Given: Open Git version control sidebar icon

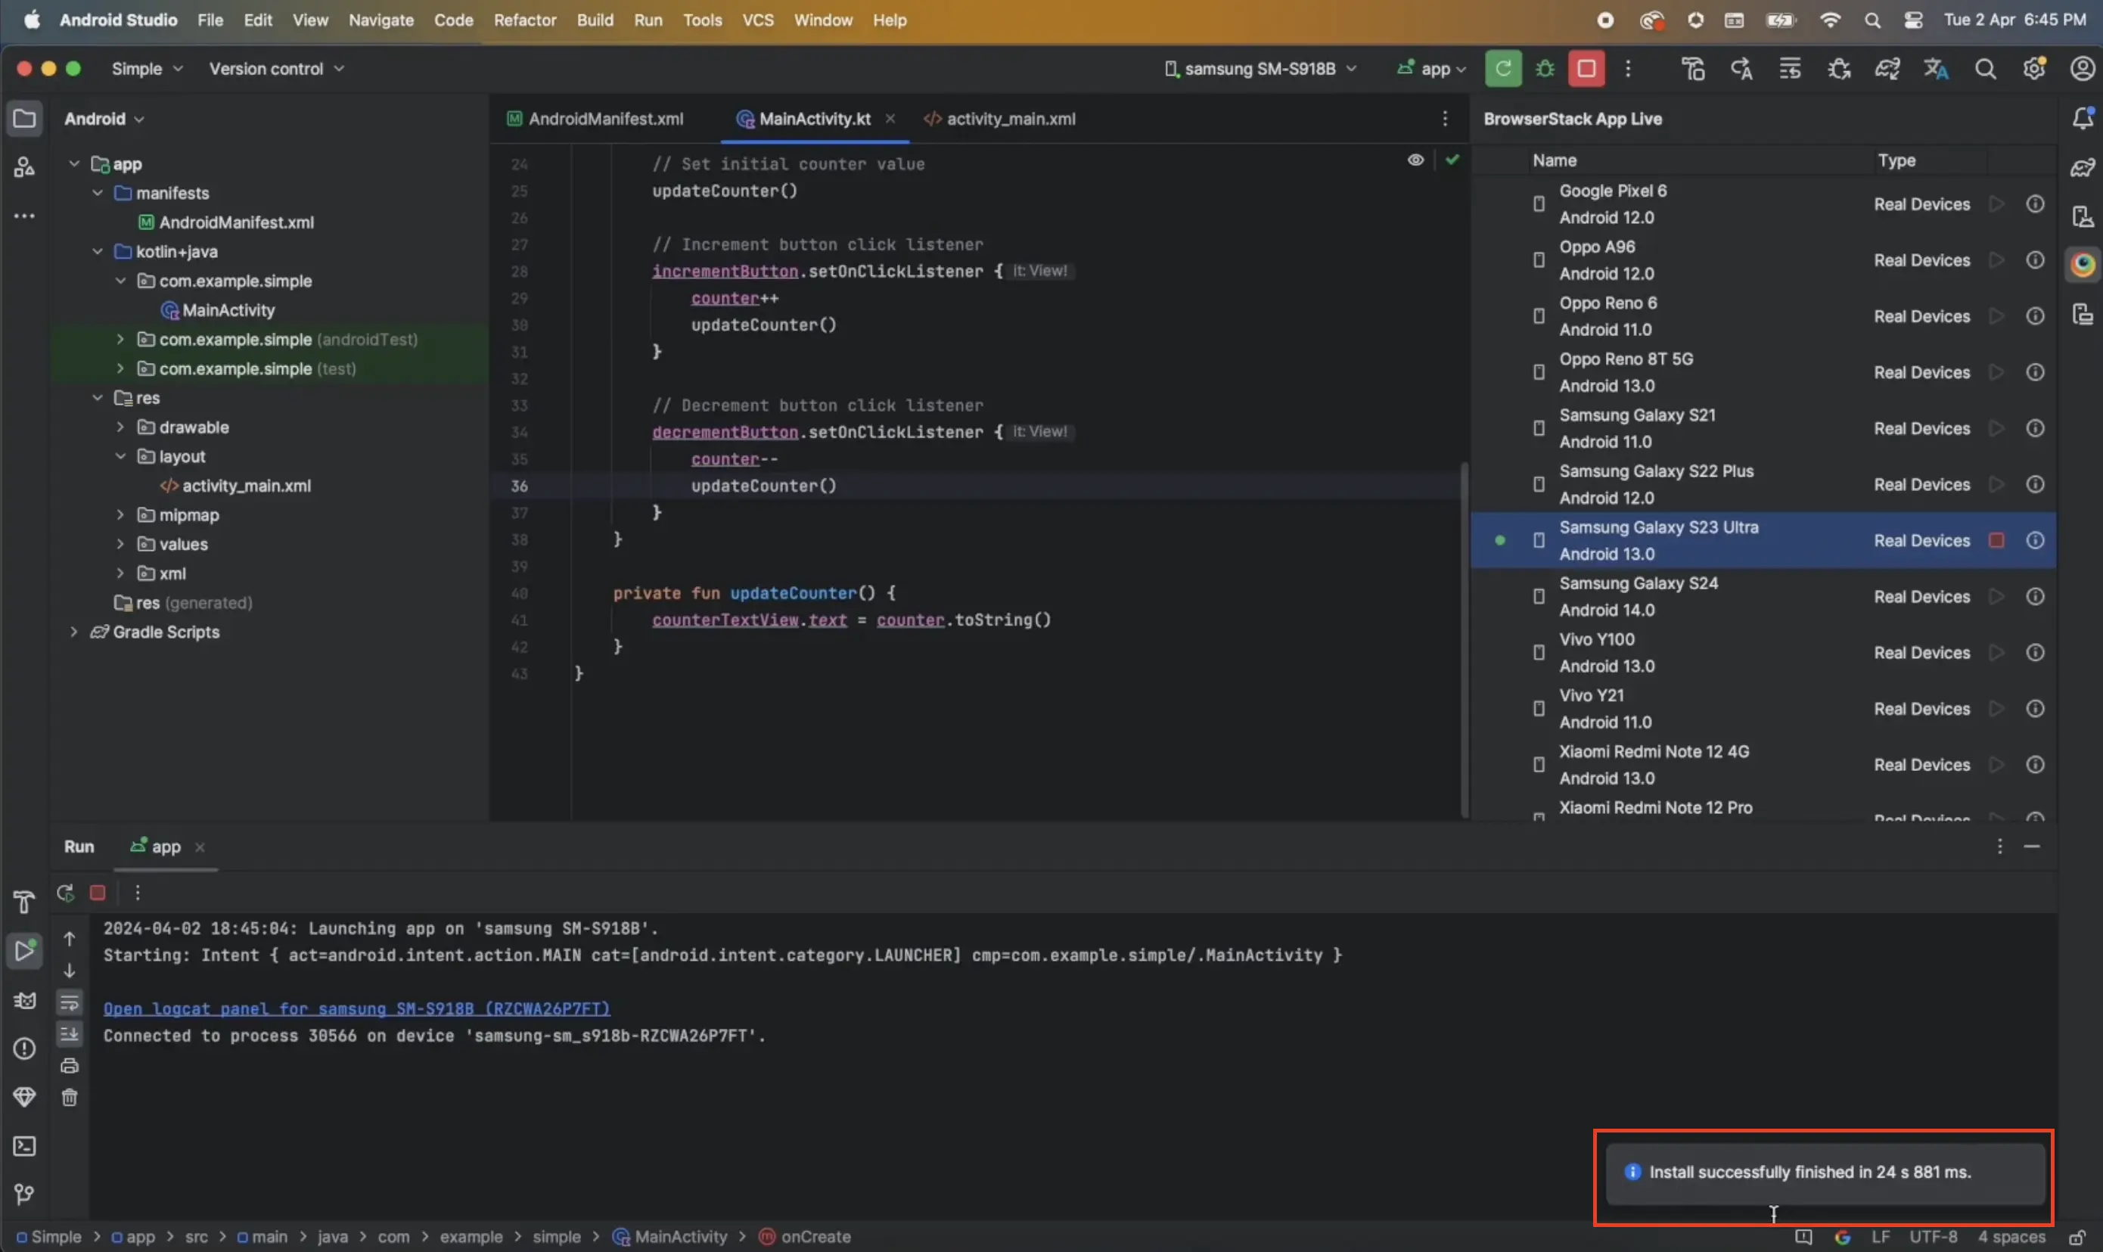Looking at the screenshot, I should 24,1194.
